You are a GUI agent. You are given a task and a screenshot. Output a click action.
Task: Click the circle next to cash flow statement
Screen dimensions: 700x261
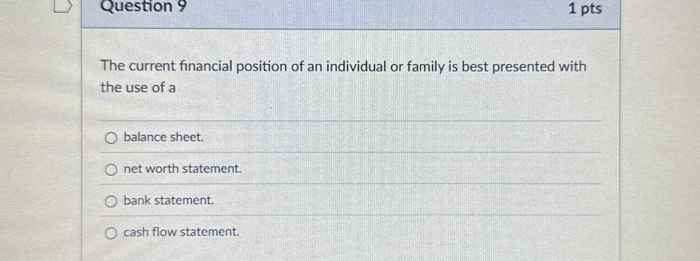[x=111, y=233]
